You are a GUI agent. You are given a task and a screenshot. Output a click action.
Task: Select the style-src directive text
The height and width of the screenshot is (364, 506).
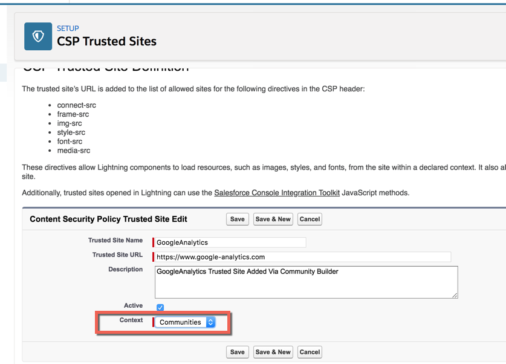pyautogui.click(x=71, y=132)
